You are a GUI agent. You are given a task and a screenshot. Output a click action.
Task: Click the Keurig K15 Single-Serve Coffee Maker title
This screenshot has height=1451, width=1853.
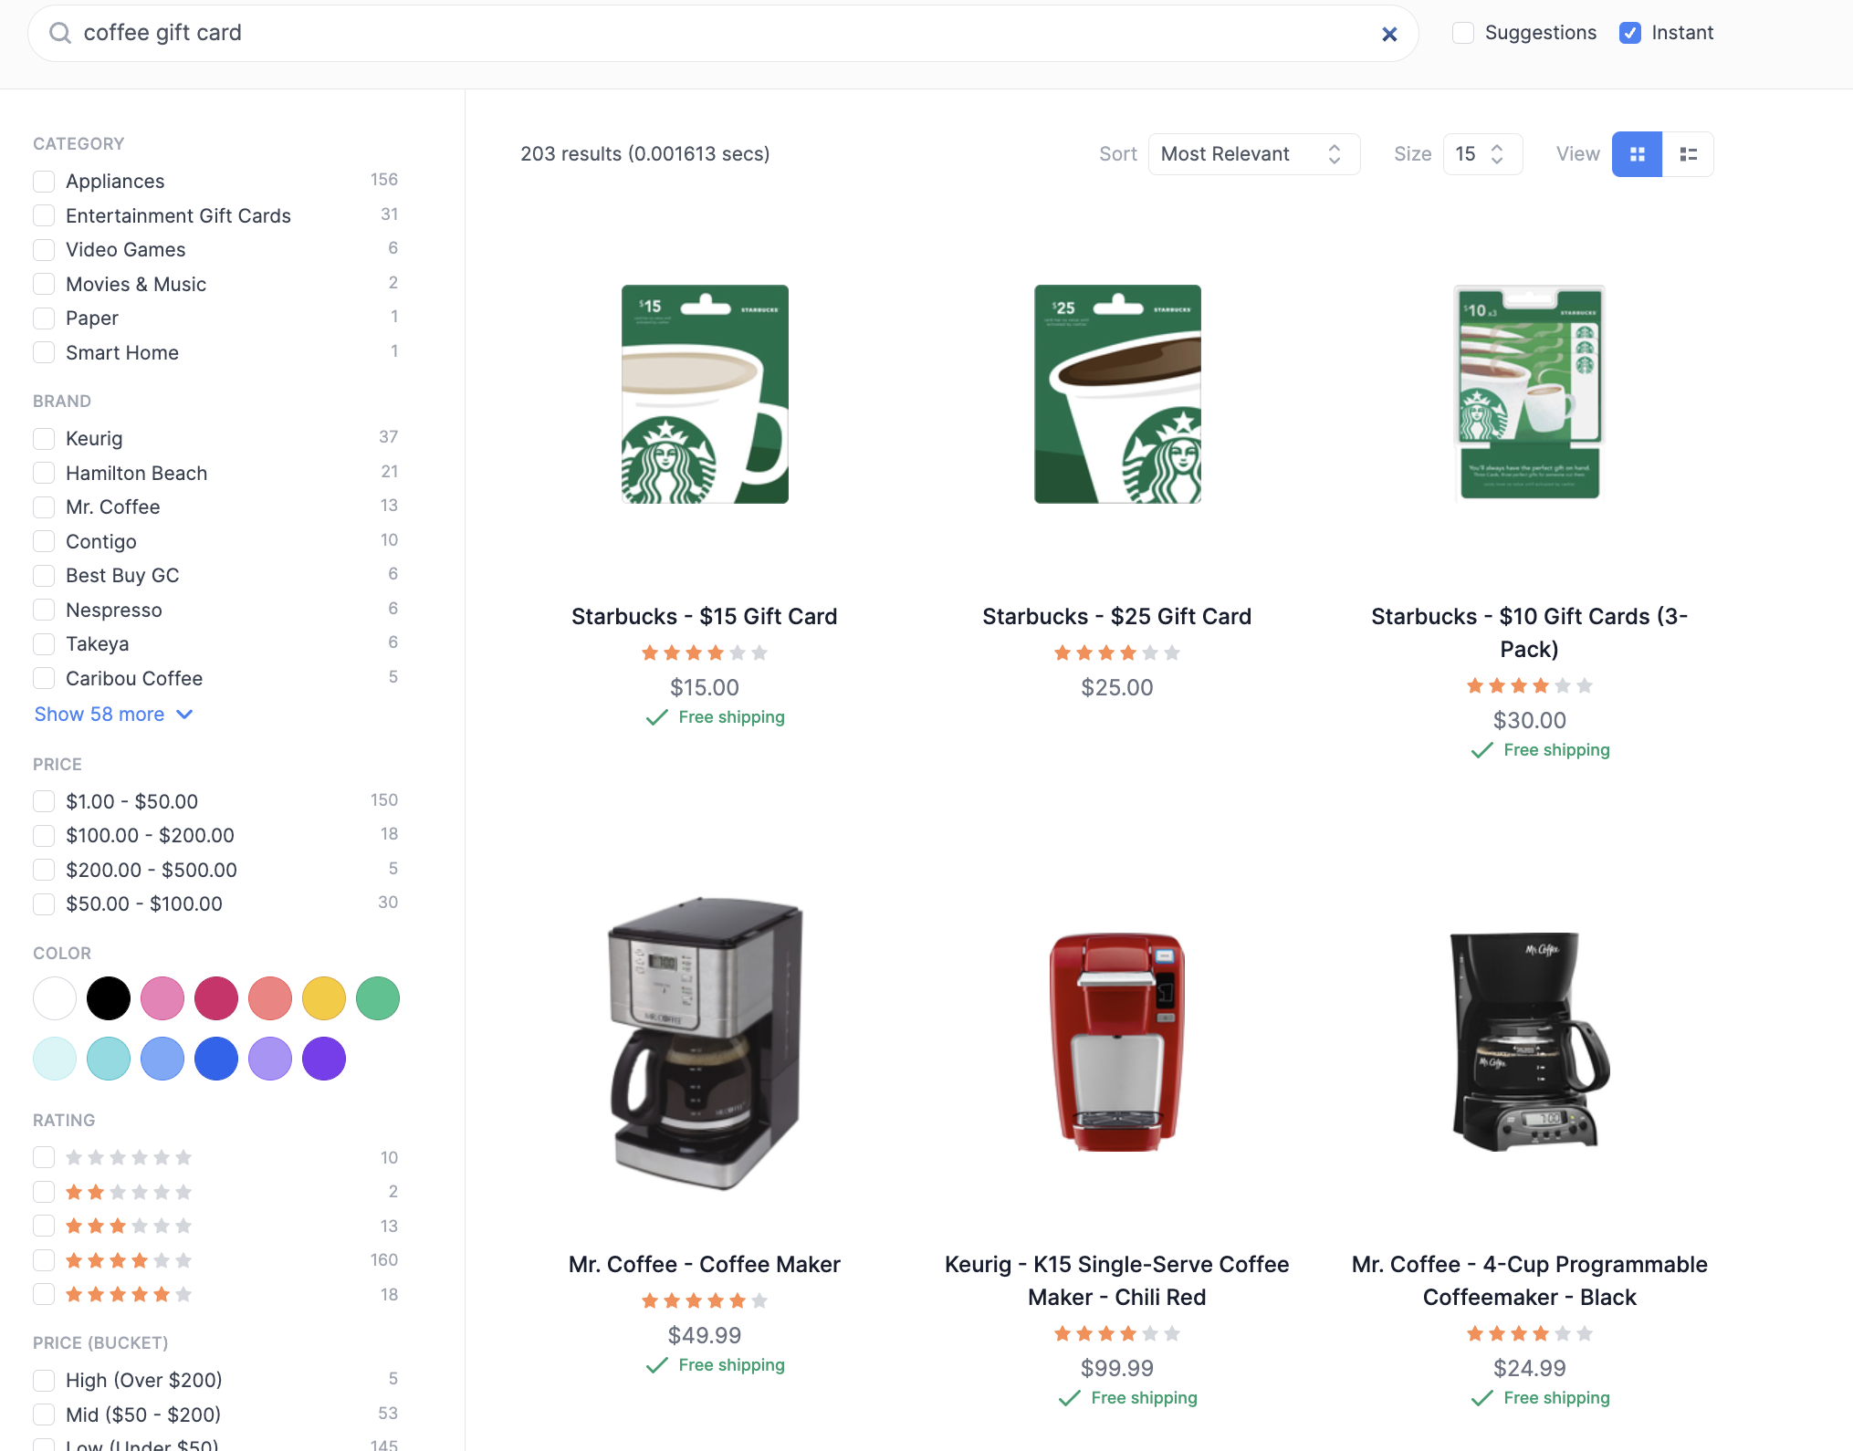(1117, 1281)
